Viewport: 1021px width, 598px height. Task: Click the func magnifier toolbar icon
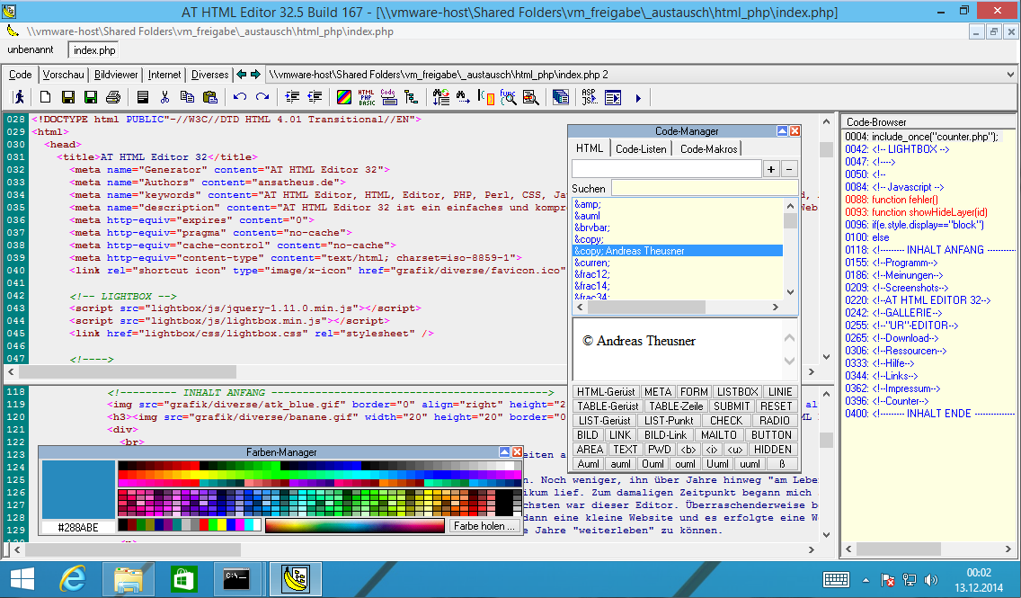(509, 98)
